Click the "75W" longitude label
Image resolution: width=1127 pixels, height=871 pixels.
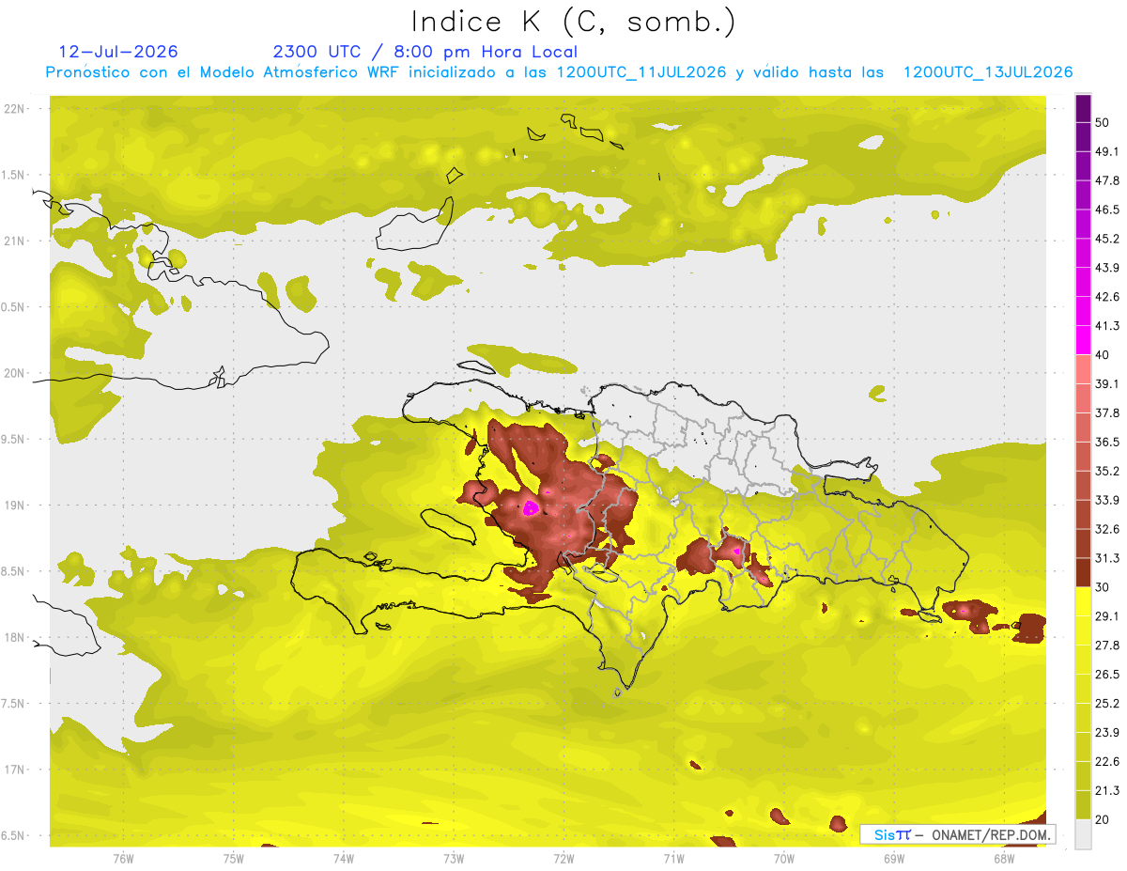[x=234, y=858]
